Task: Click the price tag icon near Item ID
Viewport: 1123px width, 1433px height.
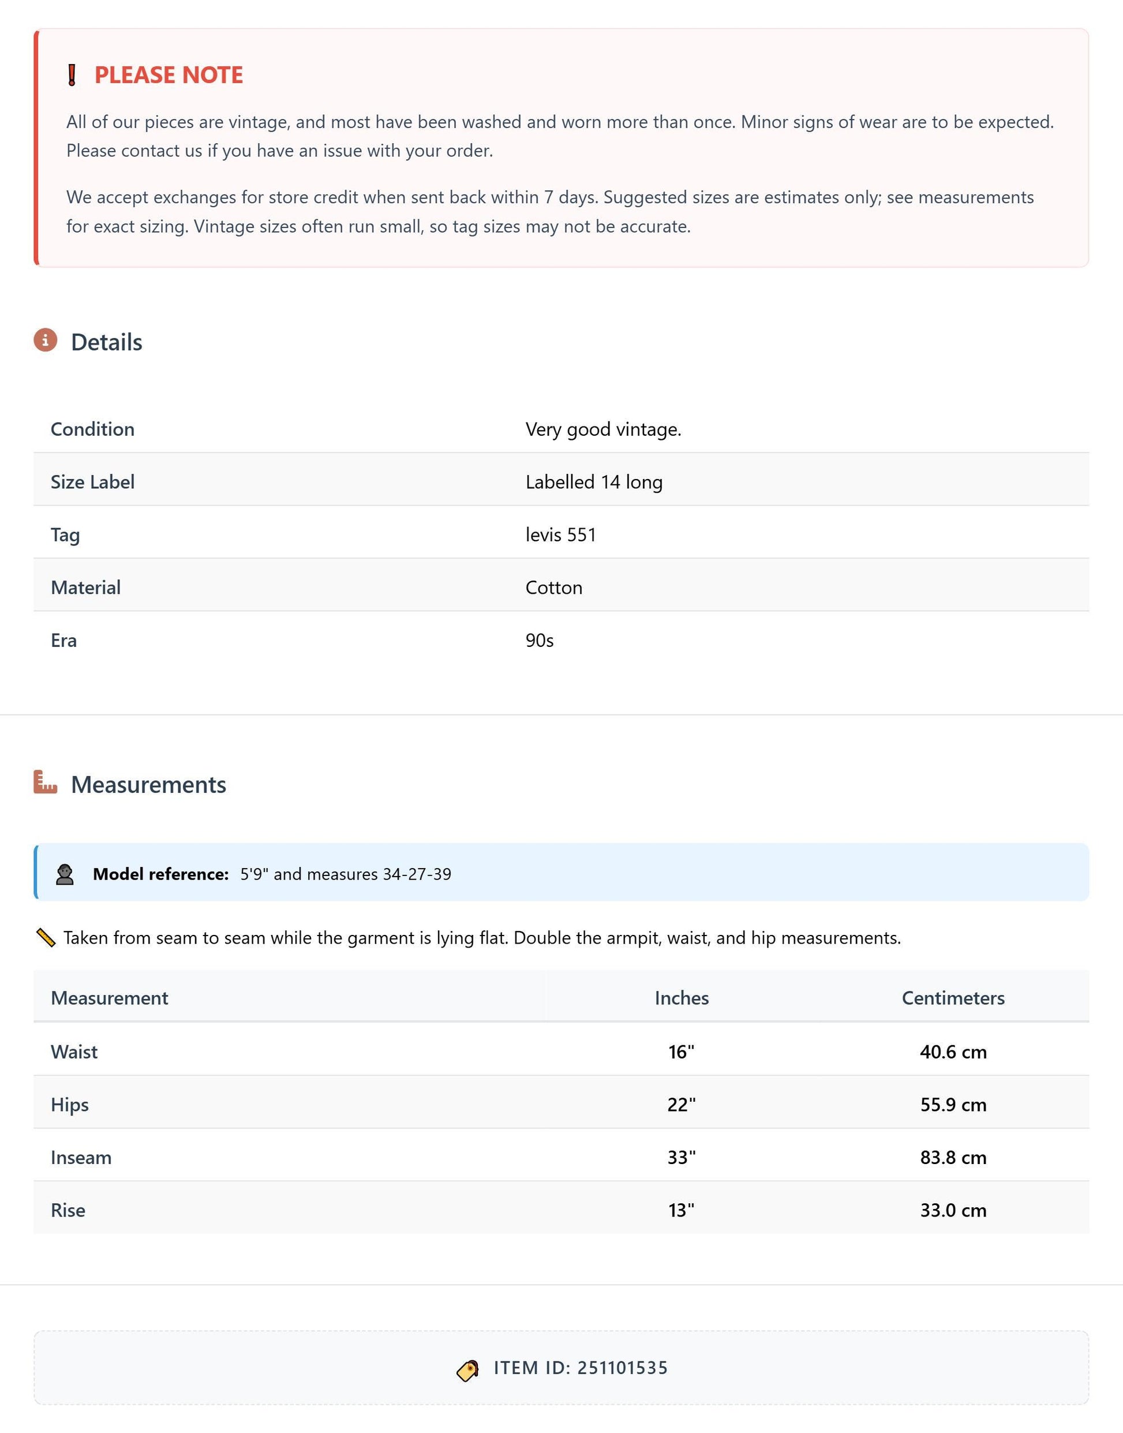Action: pos(467,1371)
